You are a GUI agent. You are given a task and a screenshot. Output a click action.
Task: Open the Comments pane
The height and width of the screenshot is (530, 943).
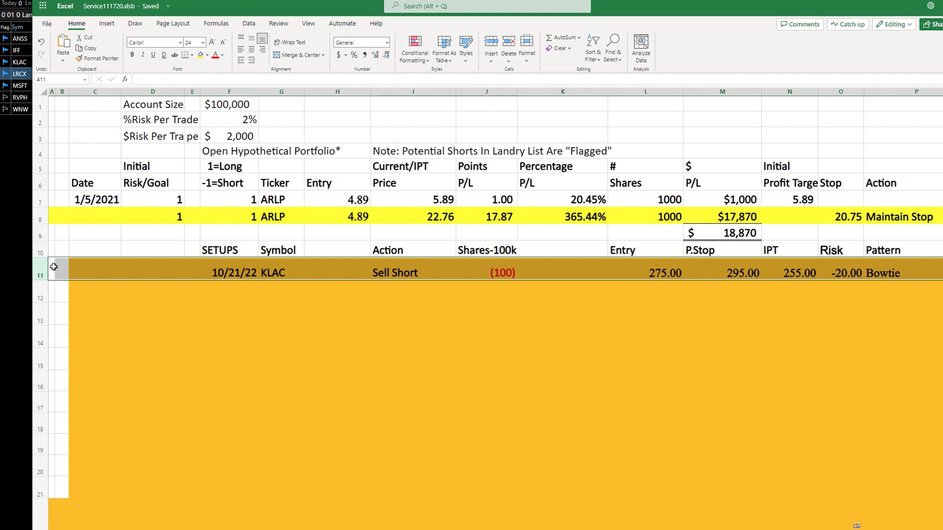point(800,24)
